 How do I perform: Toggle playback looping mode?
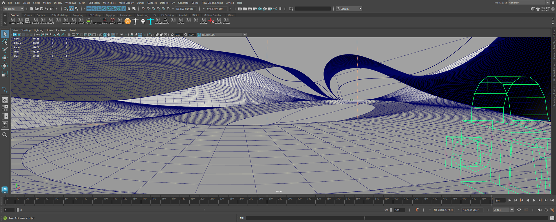(519, 210)
